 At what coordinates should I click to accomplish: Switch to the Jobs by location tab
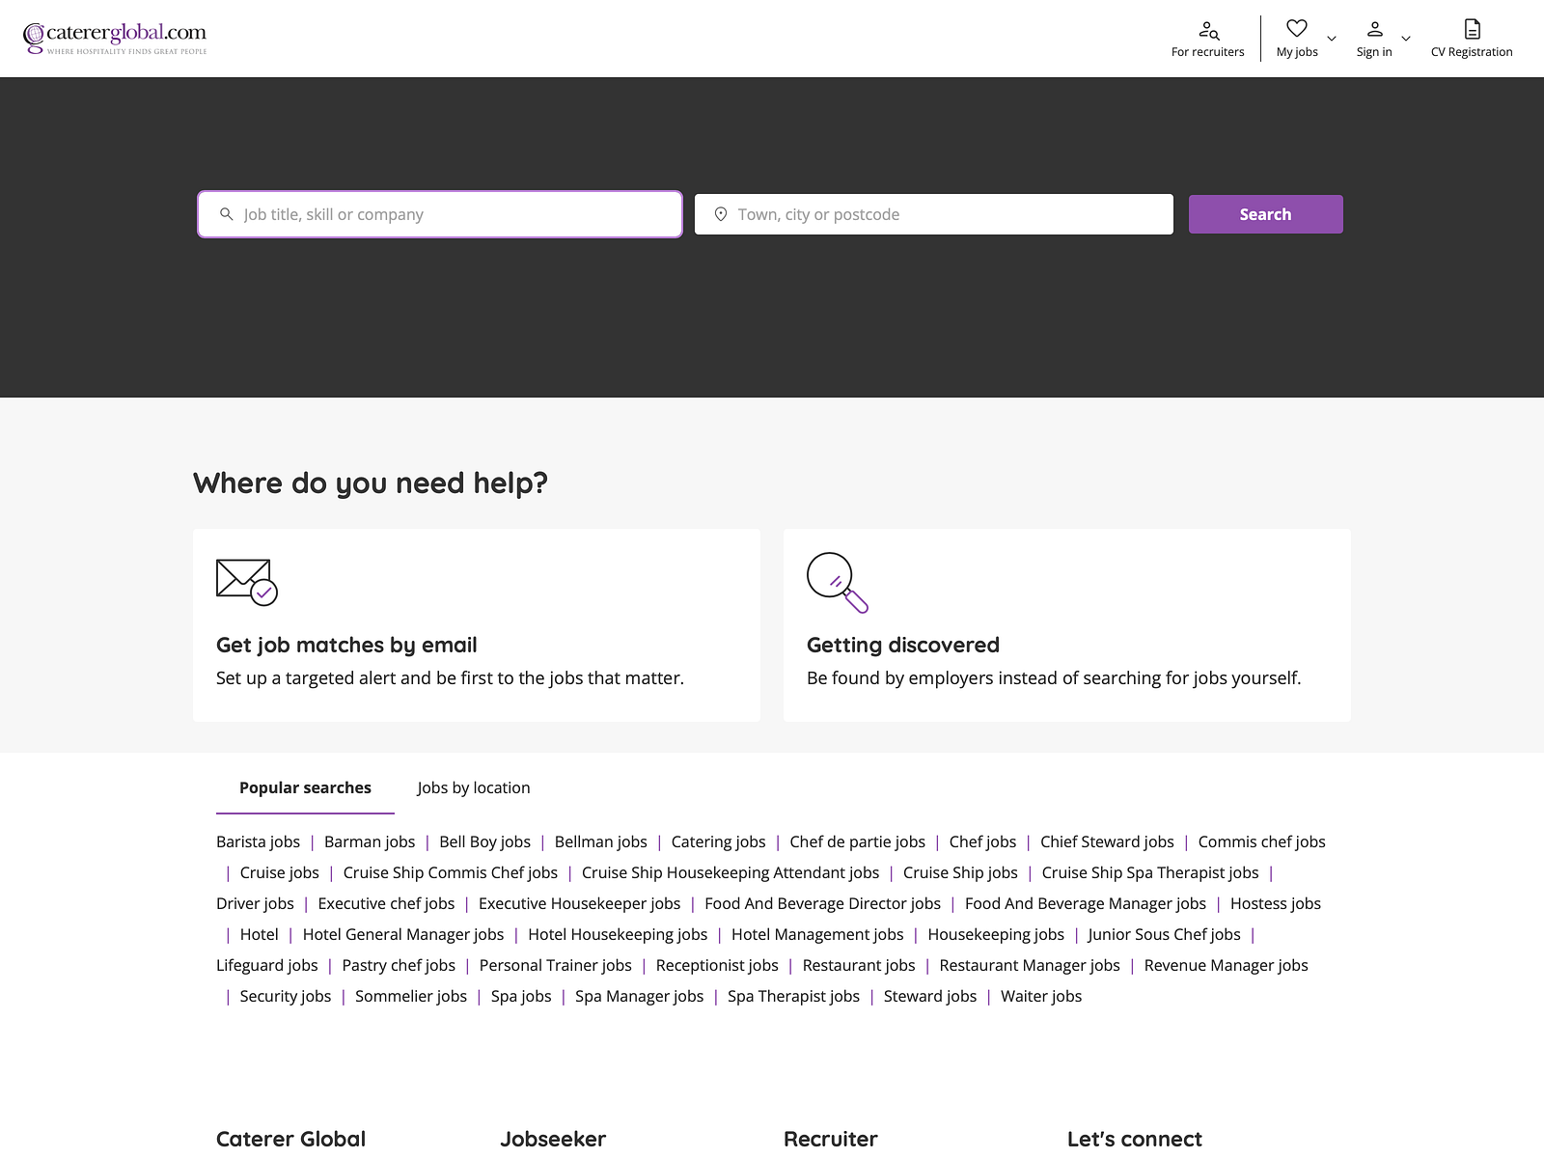point(473,787)
